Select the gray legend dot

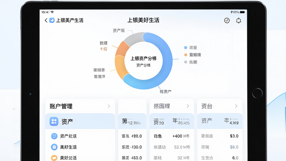(186, 62)
